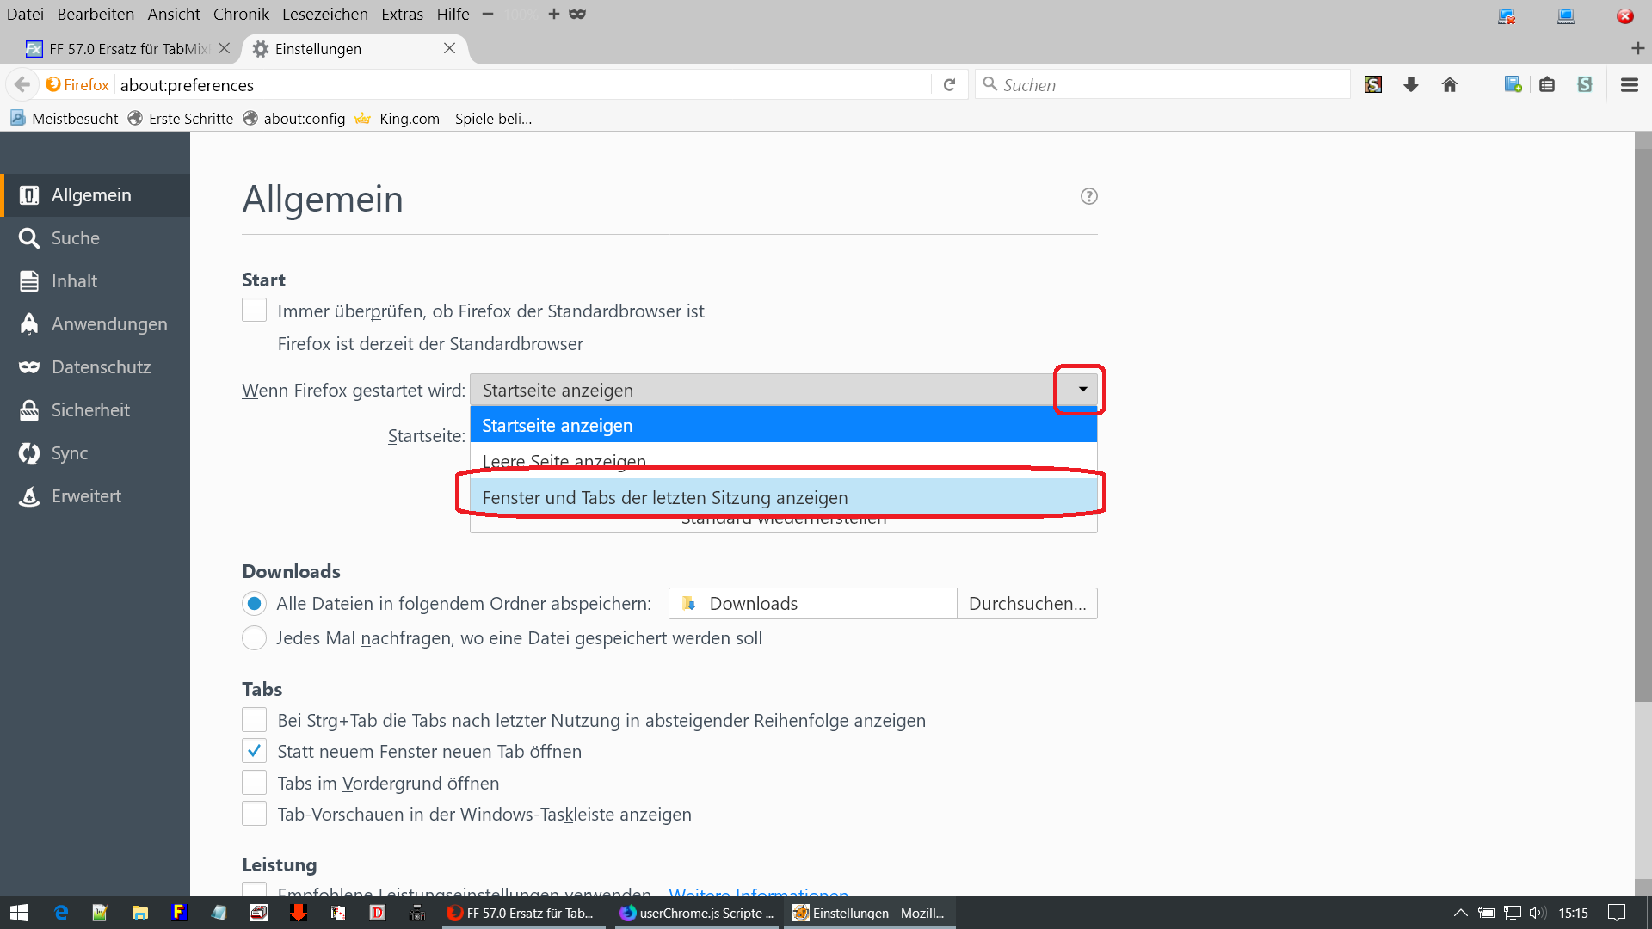Click the reload page icon
The height and width of the screenshot is (929, 1652).
coord(949,84)
